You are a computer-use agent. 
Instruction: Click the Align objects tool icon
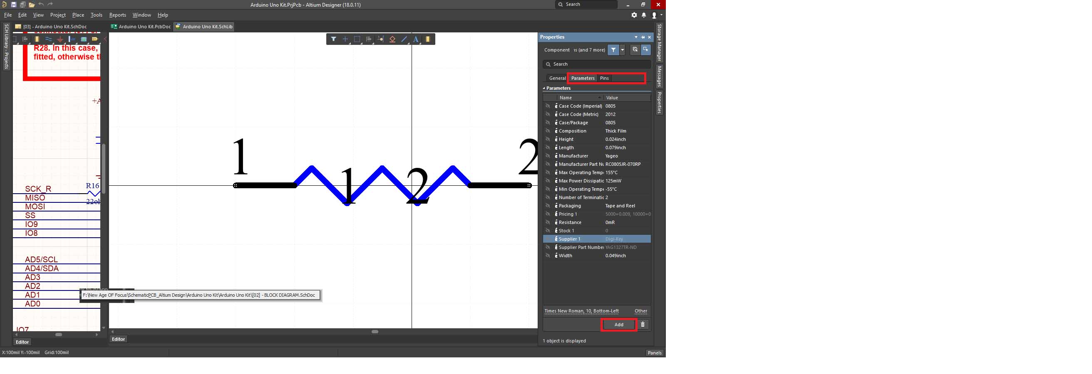point(369,39)
